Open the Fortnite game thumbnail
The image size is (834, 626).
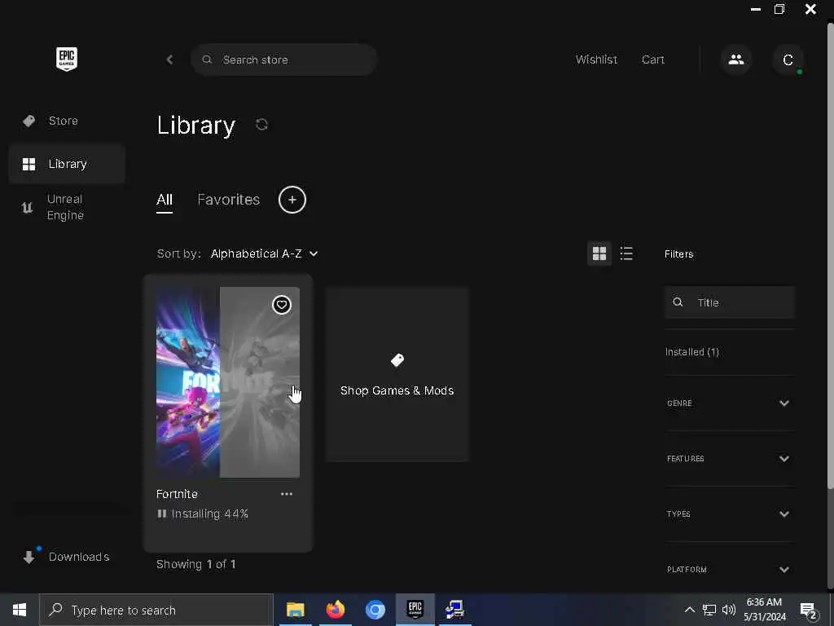tap(228, 382)
